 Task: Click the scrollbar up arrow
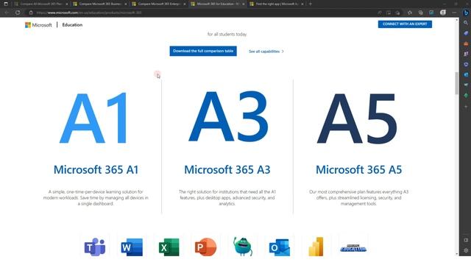point(456,20)
